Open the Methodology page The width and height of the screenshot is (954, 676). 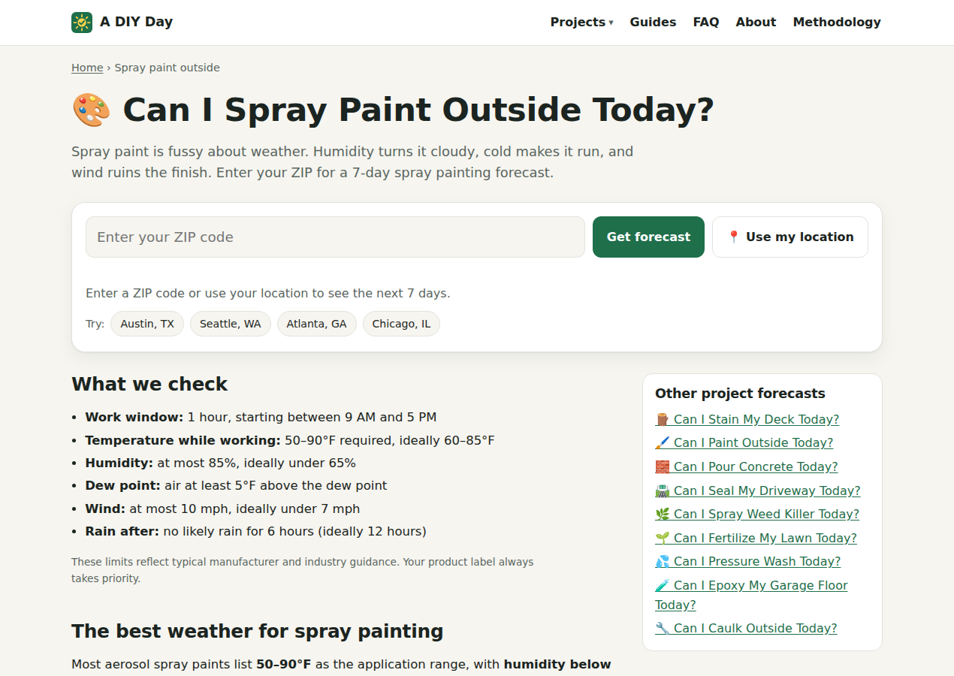tap(837, 23)
